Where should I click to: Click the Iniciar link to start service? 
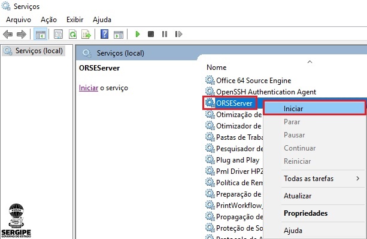point(88,88)
